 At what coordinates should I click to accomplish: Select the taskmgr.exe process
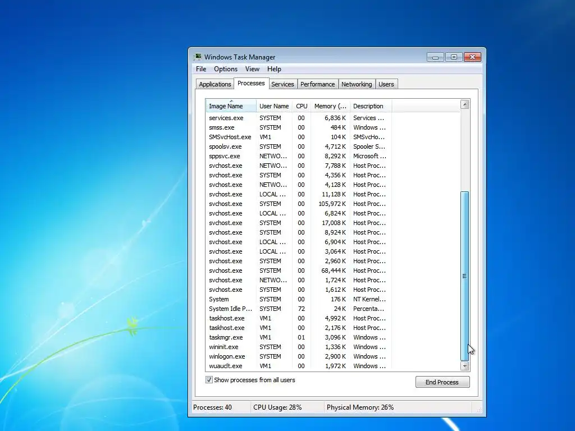(x=299, y=337)
